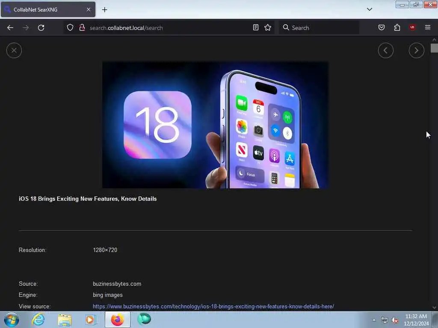The image size is (438, 328).
Task: Expand the list all tabs dropdown
Action: click(369, 9)
